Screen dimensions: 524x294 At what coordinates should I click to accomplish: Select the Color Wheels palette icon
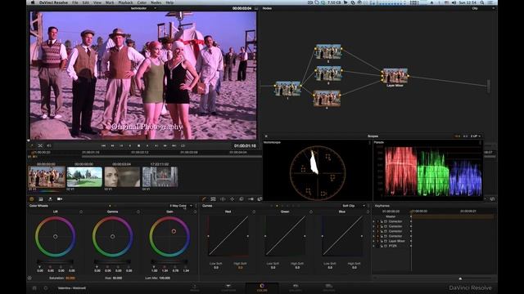point(32,199)
